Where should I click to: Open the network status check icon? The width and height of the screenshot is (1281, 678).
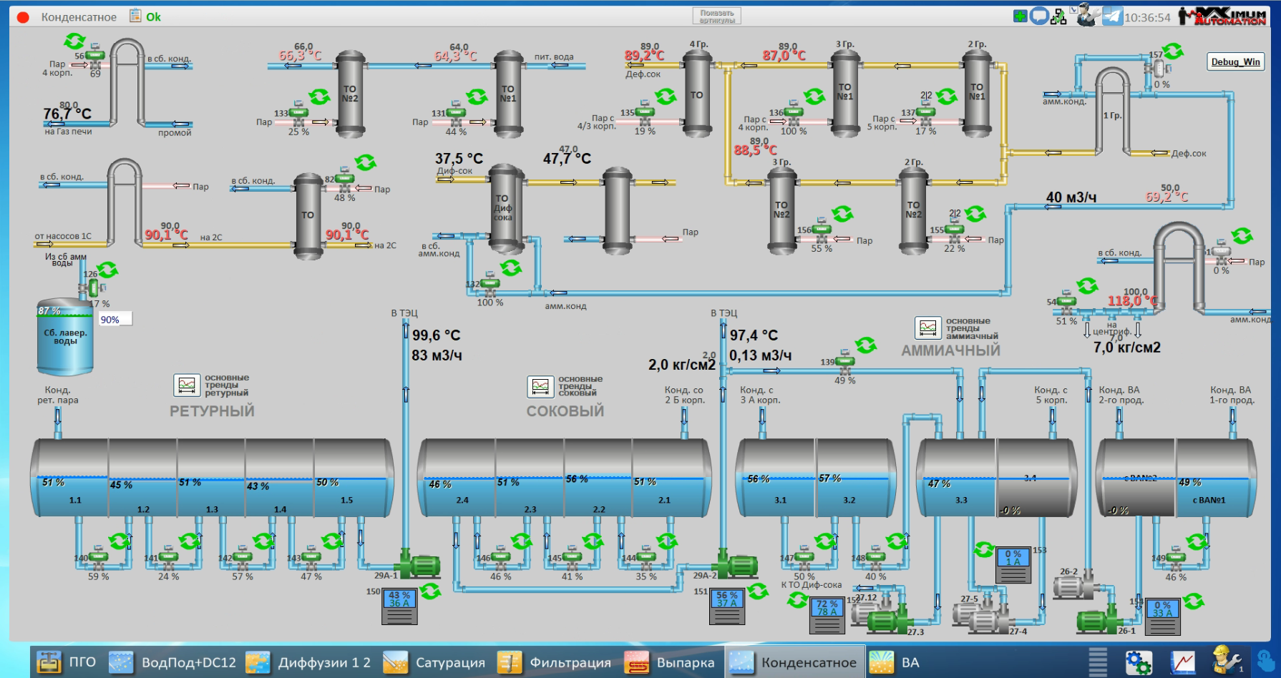[1058, 16]
